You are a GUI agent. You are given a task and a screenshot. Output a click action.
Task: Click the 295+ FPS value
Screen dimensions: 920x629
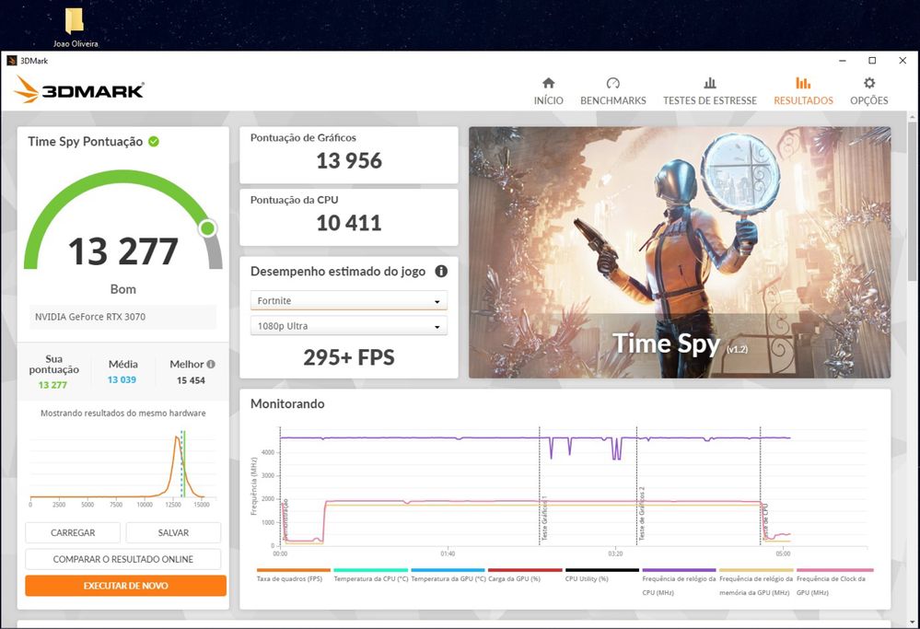pos(349,357)
